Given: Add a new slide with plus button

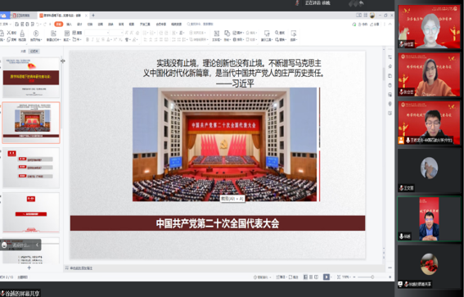Looking at the screenshot, I should [29, 268].
